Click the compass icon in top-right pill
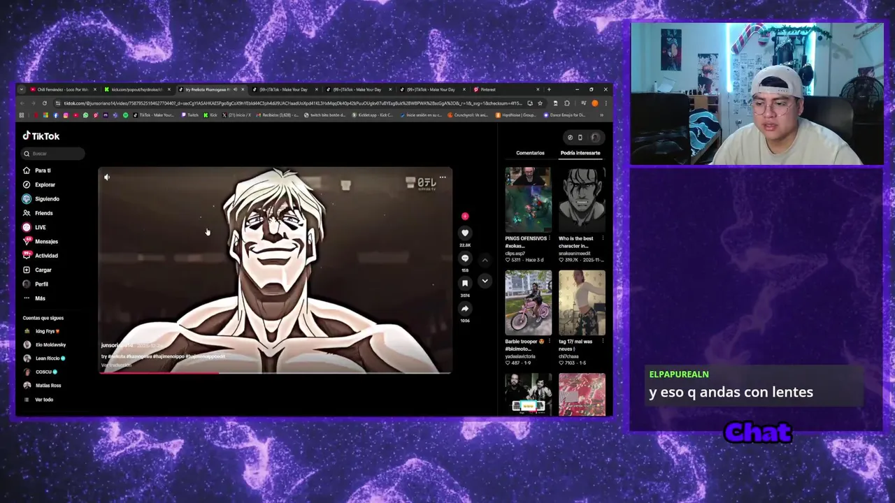Viewport: 895px width, 503px height. point(570,138)
